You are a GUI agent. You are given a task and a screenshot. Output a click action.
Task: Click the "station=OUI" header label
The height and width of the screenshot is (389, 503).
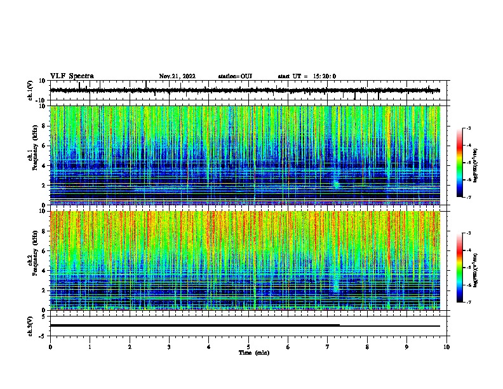coord(235,76)
